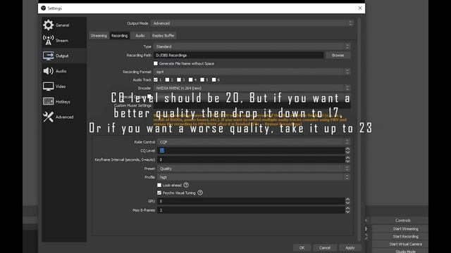
Task: Disable Psycho Visual Tuning checkbox
Action: [x=159, y=193]
